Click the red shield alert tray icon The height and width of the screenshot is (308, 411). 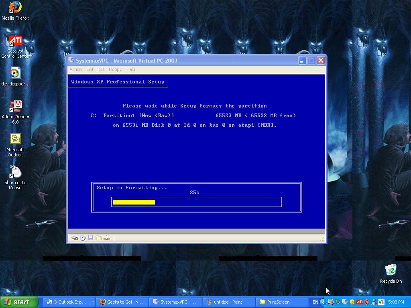pos(366,302)
